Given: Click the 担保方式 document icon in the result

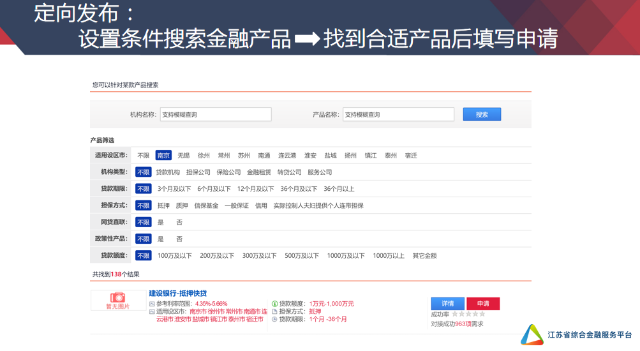Looking at the screenshot, I should click(x=274, y=311).
